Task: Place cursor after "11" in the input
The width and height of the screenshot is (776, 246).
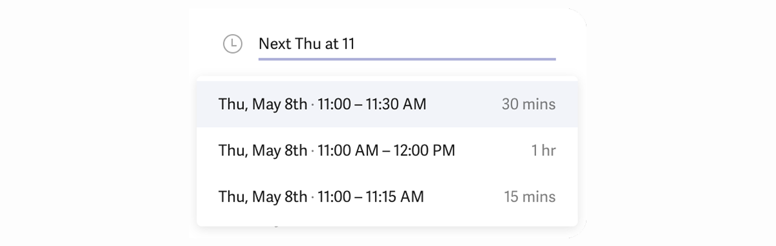Action: (x=356, y=44)
